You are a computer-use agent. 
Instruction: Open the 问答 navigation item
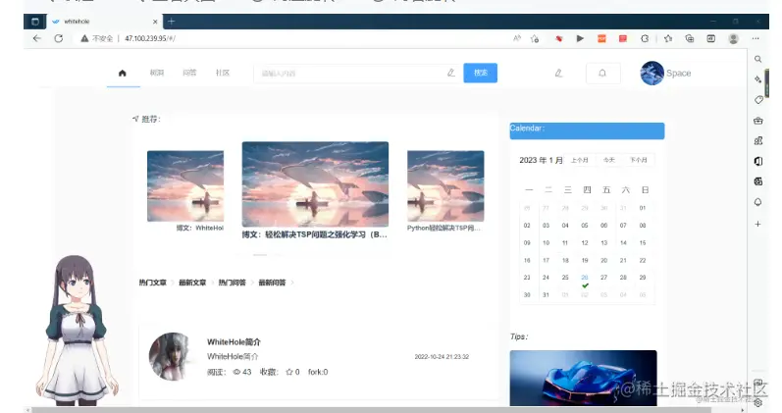[189, 73]
